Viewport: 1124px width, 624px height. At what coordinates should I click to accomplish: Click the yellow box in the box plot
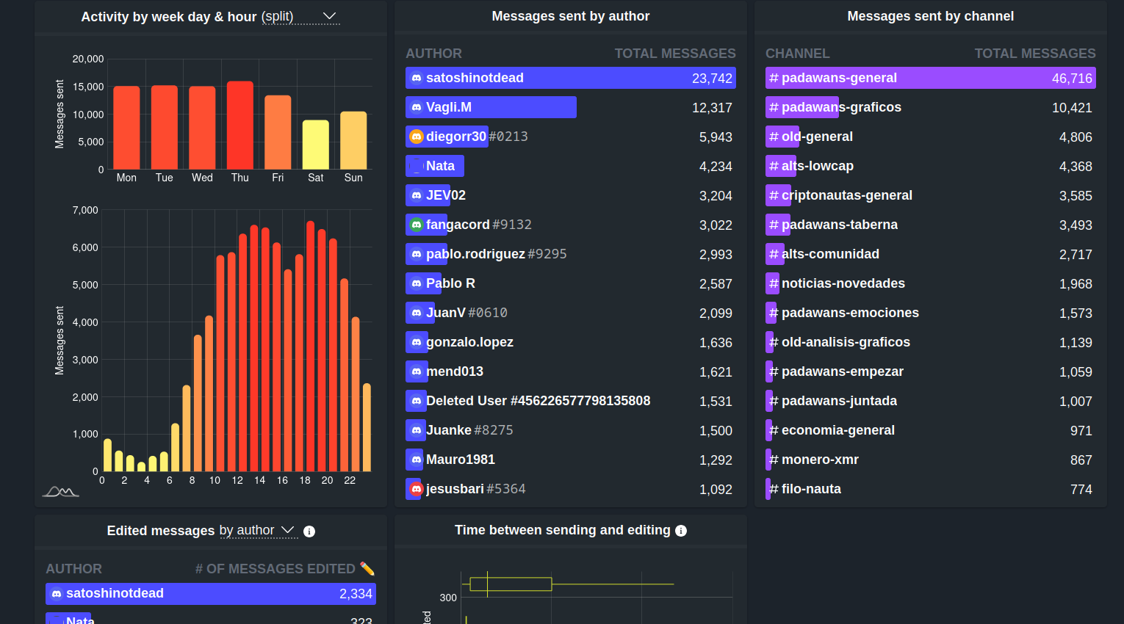(x=511, y=584)
